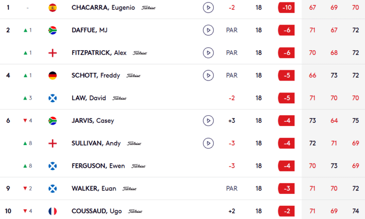Play Andy Sullivan's highlights
Image resolution: width=365 pixels, height=219 pixels.
pyautogui.click(x=208, y=143)
